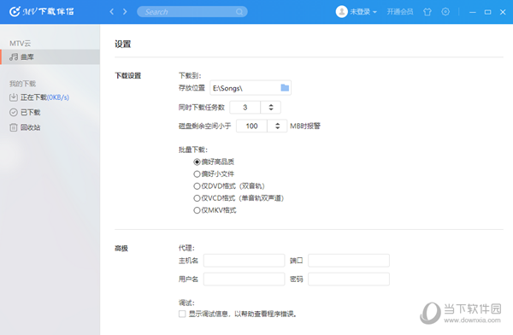Click the 密码 password field
This screenshot has height=335, width=513.
(349, 279)
